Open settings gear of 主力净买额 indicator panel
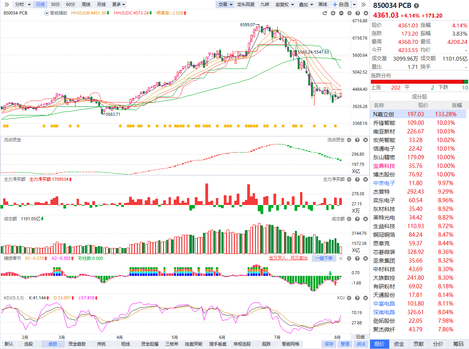 click(349, 180)
